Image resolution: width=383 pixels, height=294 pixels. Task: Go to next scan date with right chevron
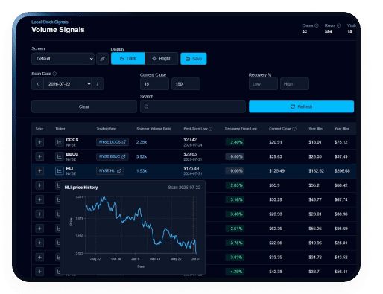[98, 84]
